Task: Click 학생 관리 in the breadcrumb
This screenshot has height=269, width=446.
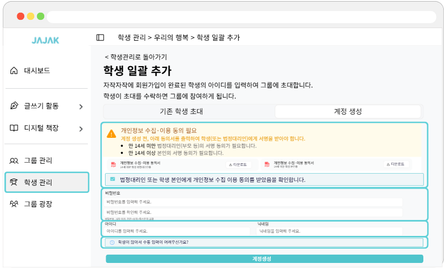Action: 132,37
